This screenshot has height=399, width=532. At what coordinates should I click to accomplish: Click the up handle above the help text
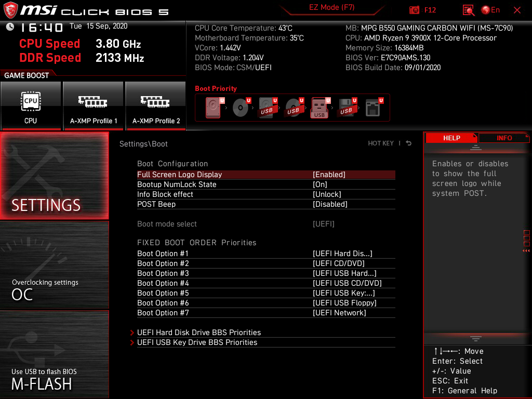click(x=476, y=147)
